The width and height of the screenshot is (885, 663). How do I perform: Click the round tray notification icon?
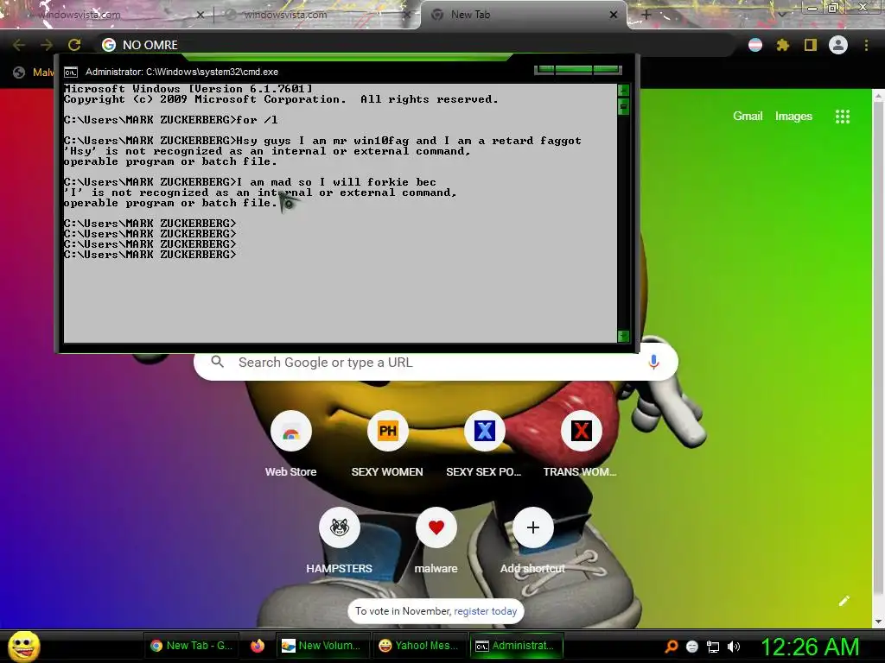[x=692, y=647]
